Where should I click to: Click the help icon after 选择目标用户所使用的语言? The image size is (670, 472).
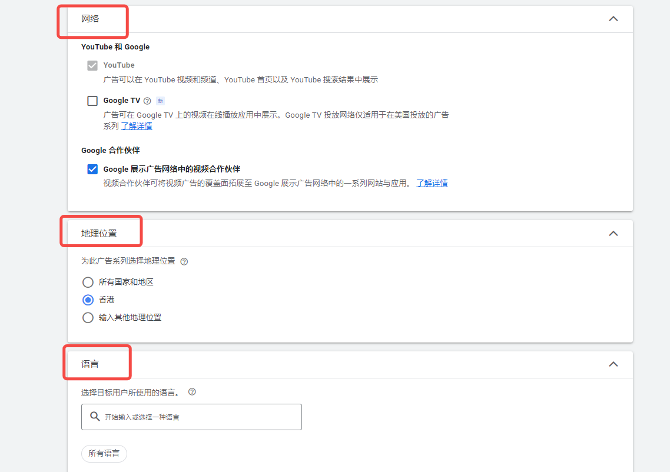pyautogui.click(x=192, y=392)
